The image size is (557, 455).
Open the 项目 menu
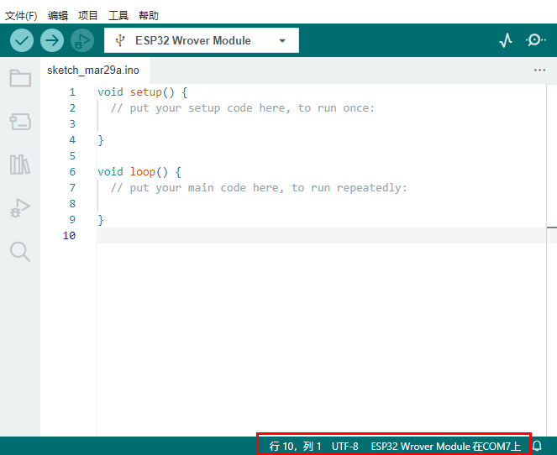88,16
